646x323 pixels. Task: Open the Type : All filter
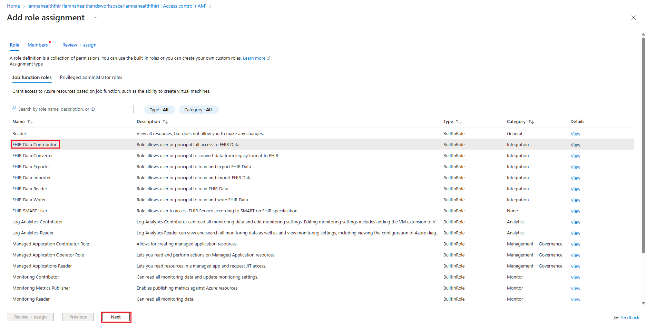click(x=159, y=110)
